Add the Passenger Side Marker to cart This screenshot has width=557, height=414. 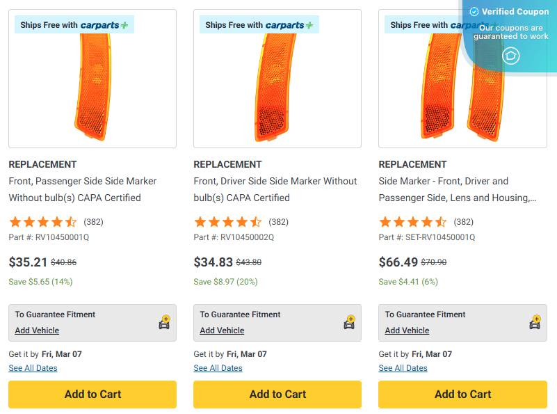pyautogui.click(x=92, y=395)
